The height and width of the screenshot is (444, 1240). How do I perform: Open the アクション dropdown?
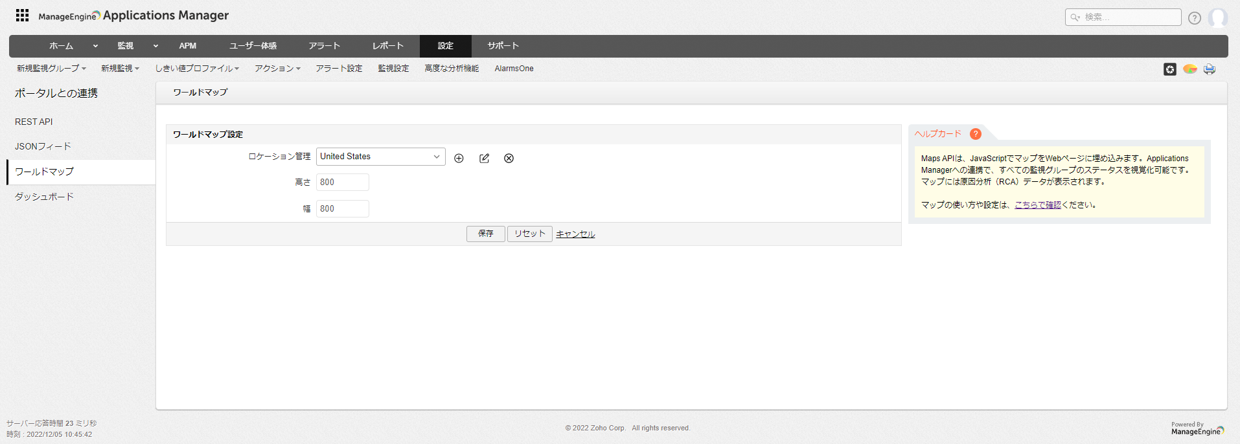277,69
